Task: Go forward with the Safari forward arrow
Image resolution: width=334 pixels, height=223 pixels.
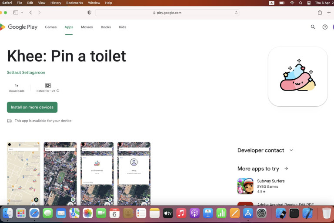Action: (40, 13)
